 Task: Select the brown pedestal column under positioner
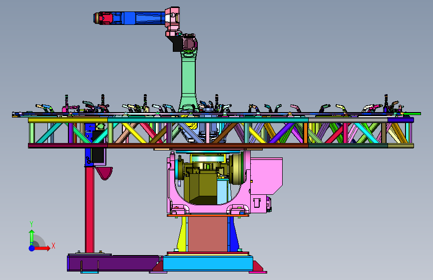point(208,234)
